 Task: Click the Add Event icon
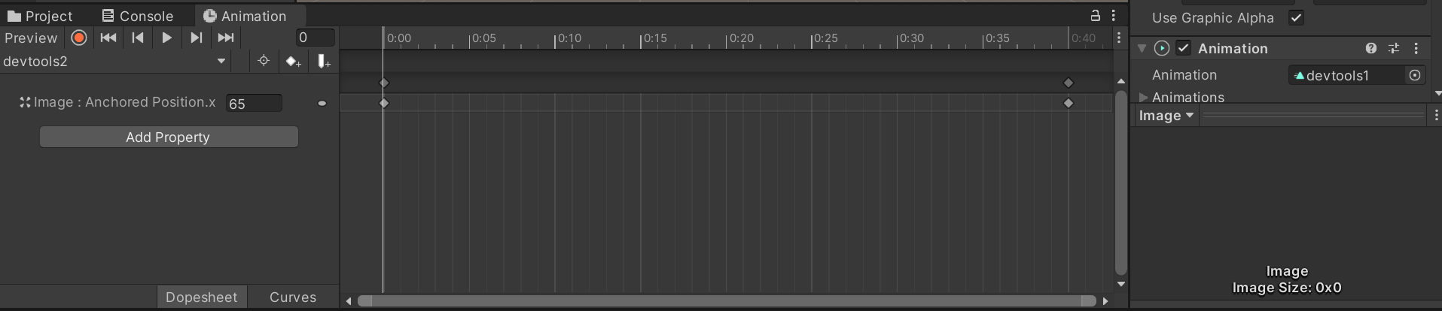[324, 62]
